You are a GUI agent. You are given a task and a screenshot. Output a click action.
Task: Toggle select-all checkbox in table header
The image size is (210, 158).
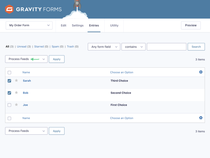point(9,72)
